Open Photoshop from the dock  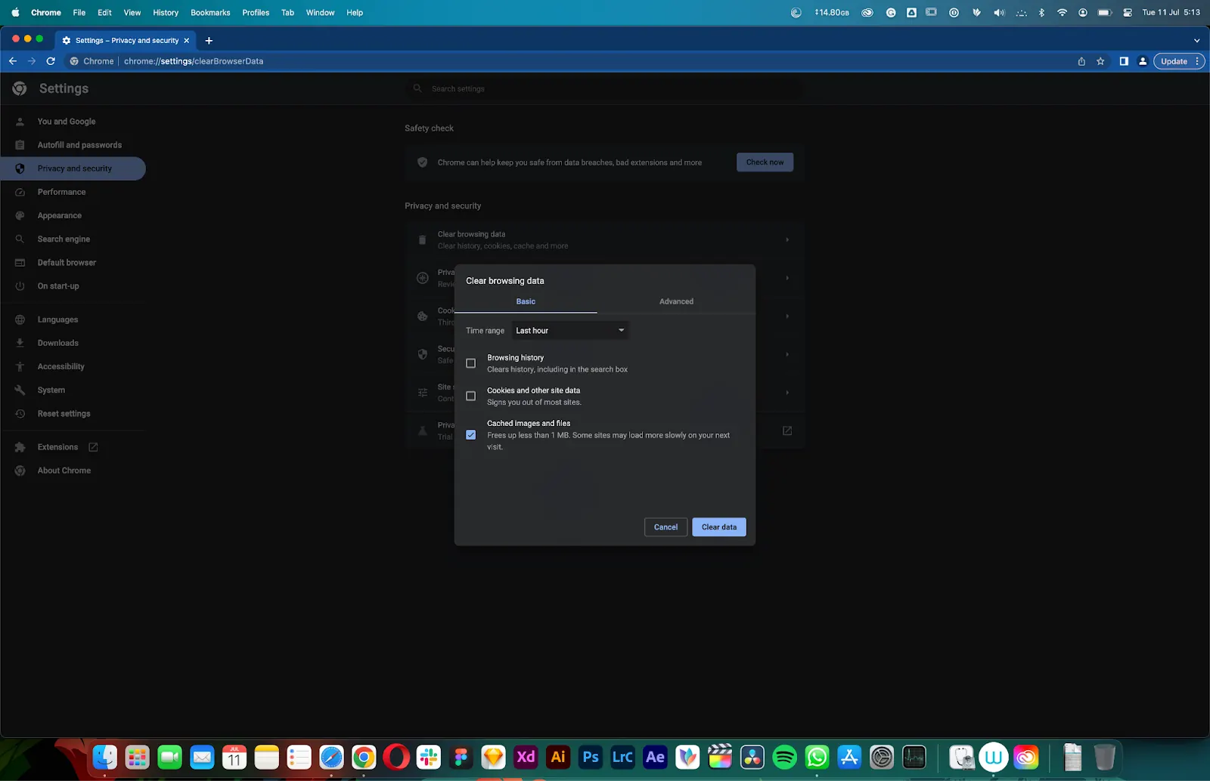591,757
